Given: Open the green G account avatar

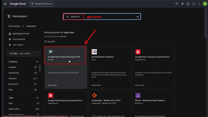Looking at the screenshot, I should (205, 4).
